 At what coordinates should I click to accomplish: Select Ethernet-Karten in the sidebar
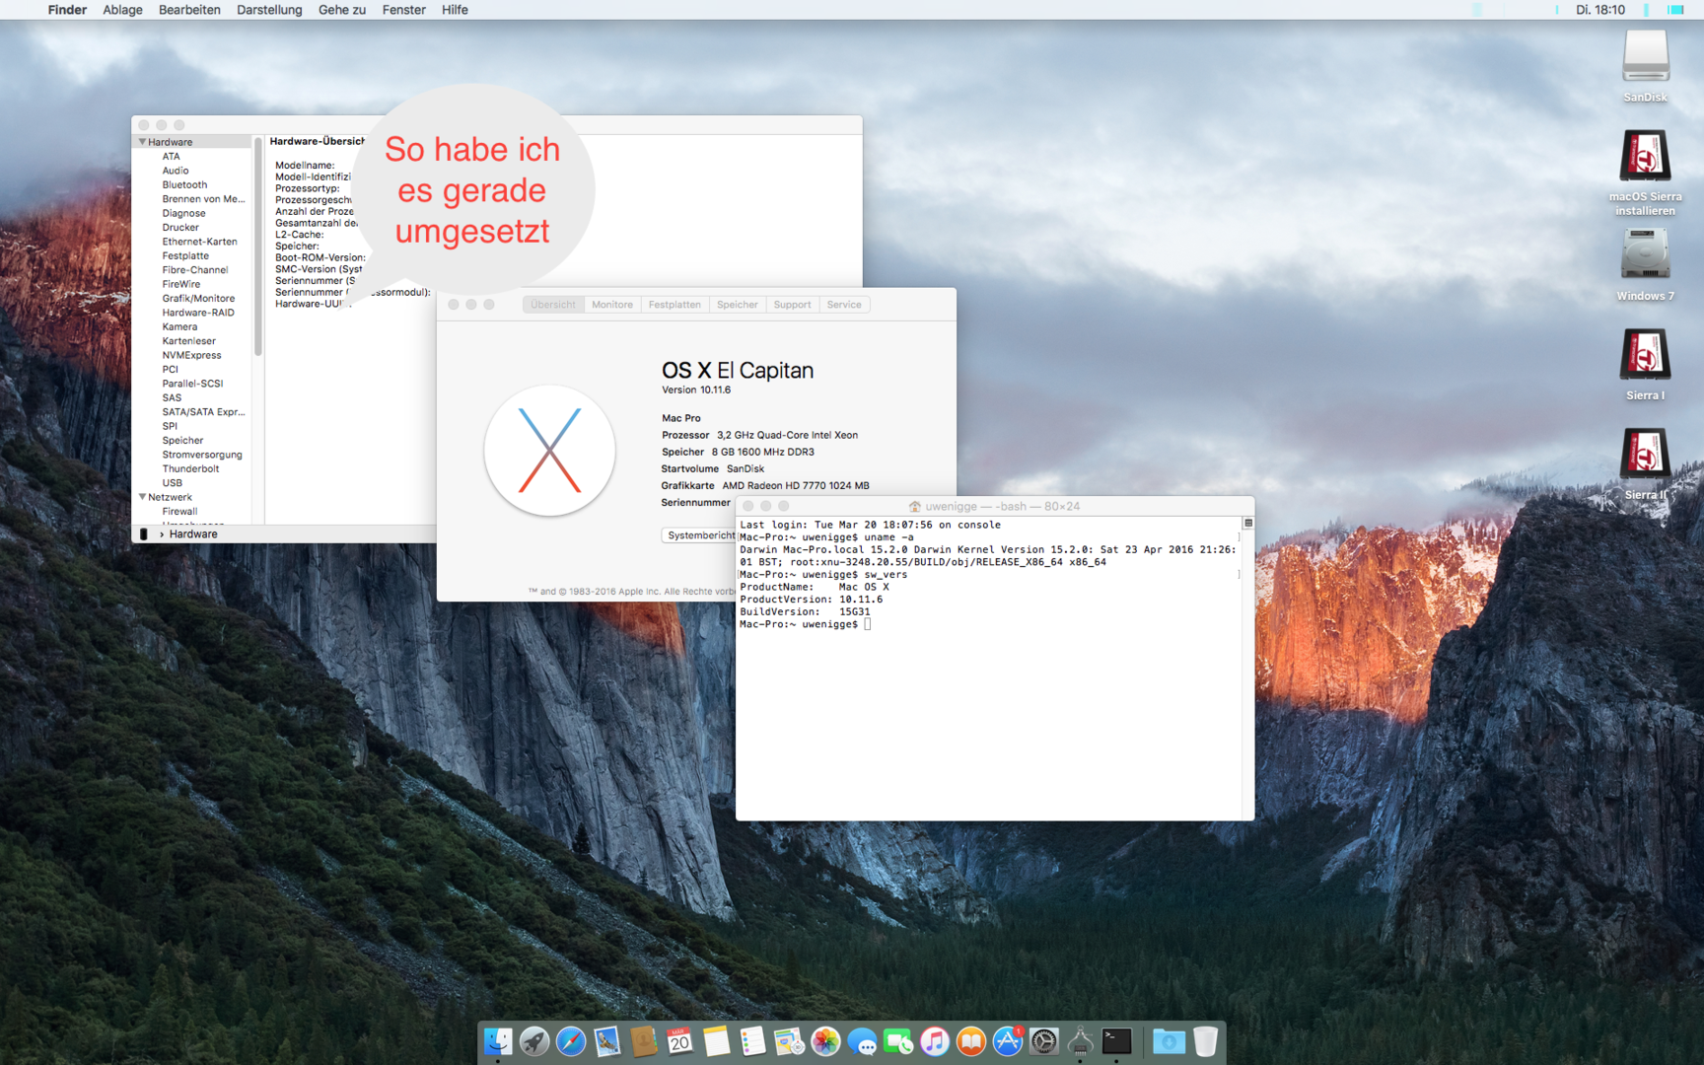[x=199, y=242]
